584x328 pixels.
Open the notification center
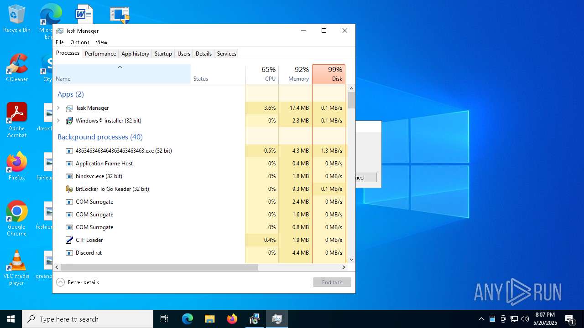pos(570,319)
